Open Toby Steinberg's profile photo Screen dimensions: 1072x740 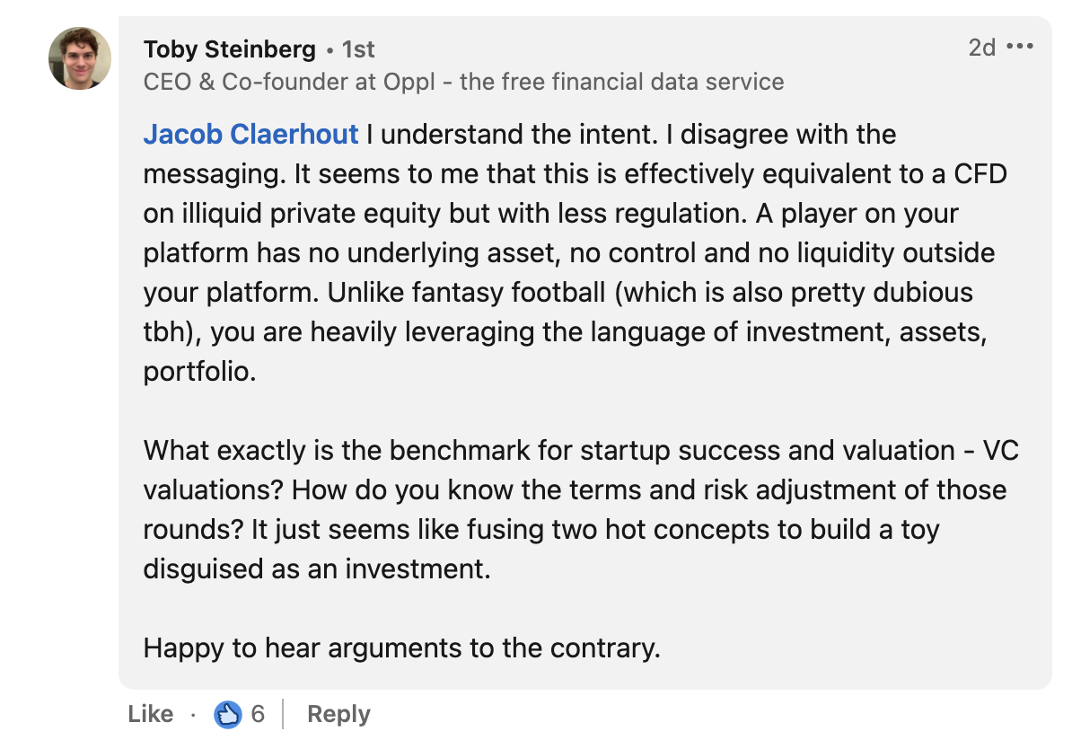coord(79,58)
